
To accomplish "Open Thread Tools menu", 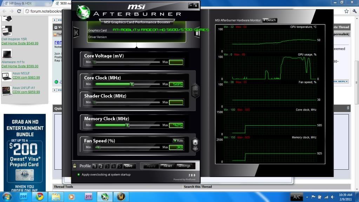I will pyautogui.click(x=64, y=187).
